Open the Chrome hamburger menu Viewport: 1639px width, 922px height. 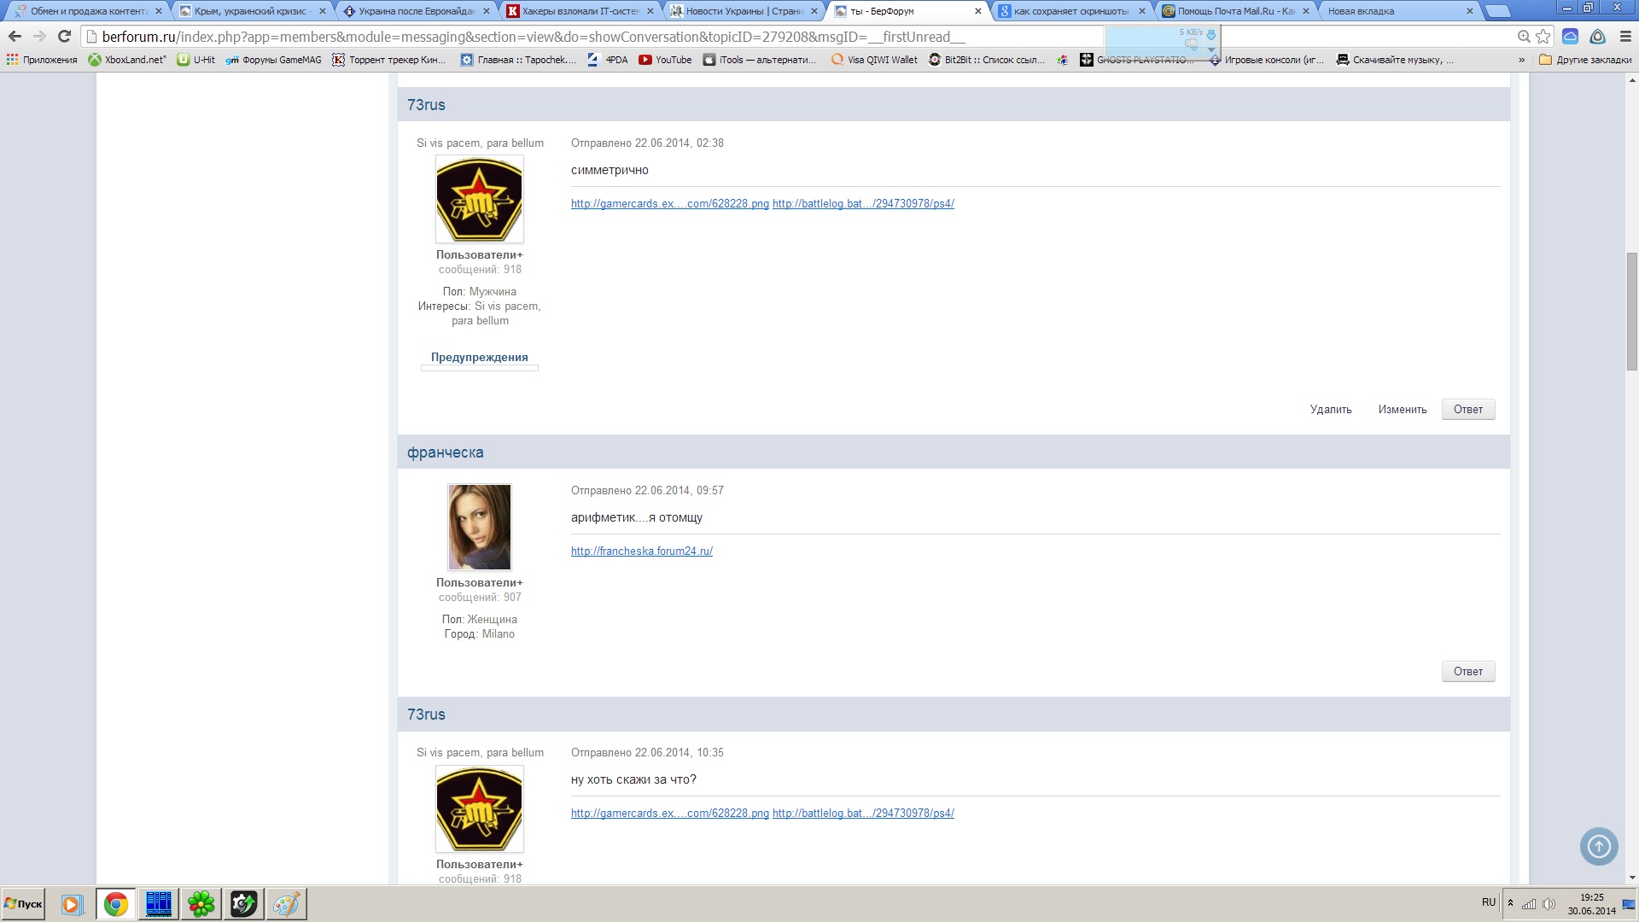pyautogui.click(x=1625, y=37)
